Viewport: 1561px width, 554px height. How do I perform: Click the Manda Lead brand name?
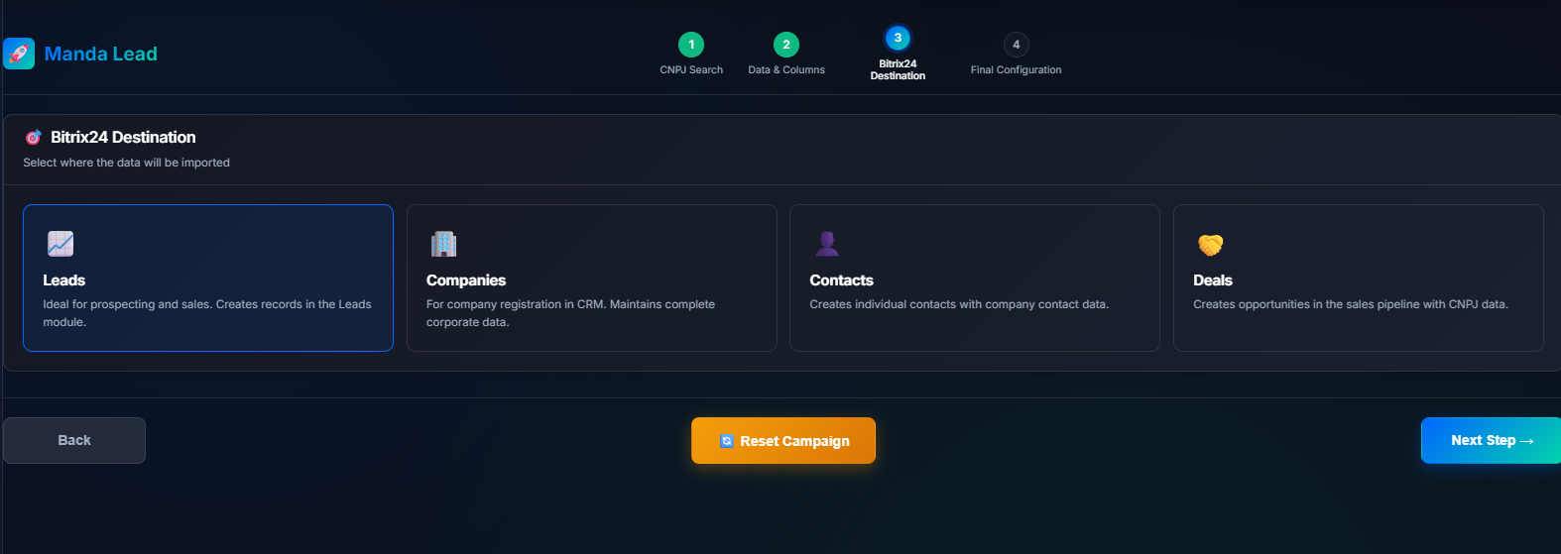click(101, 54)
